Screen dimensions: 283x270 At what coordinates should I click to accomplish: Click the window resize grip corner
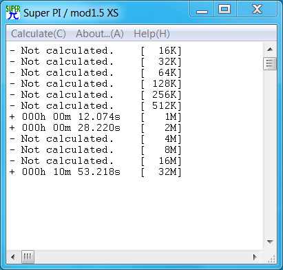(271, 258)
